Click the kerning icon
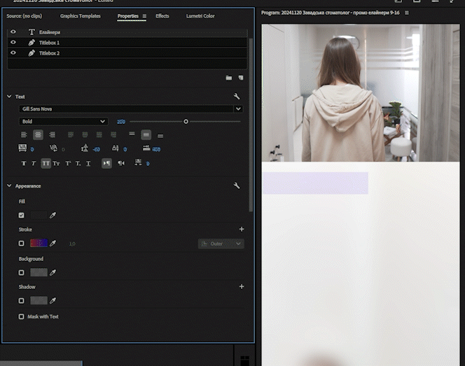Image resolution: width=465 pixels, height=366 pixels. point(53,148)
